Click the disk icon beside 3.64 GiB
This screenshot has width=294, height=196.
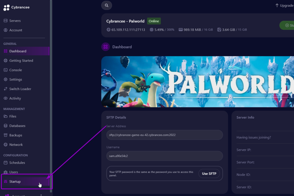219,30
